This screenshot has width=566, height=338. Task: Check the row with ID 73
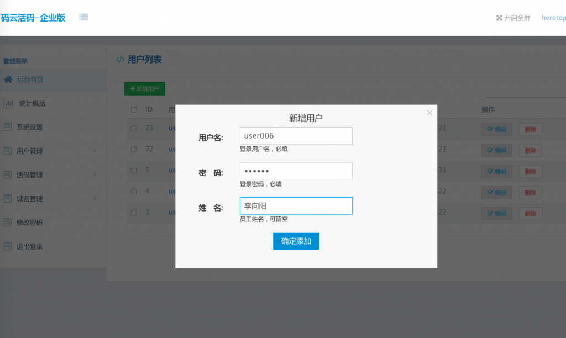tap(134, 129)
